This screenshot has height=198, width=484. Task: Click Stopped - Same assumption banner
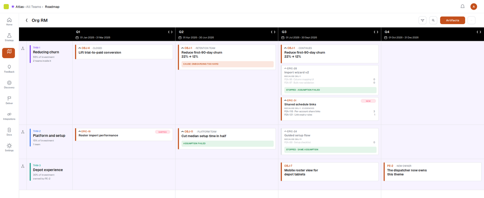[x=330, y=149]
